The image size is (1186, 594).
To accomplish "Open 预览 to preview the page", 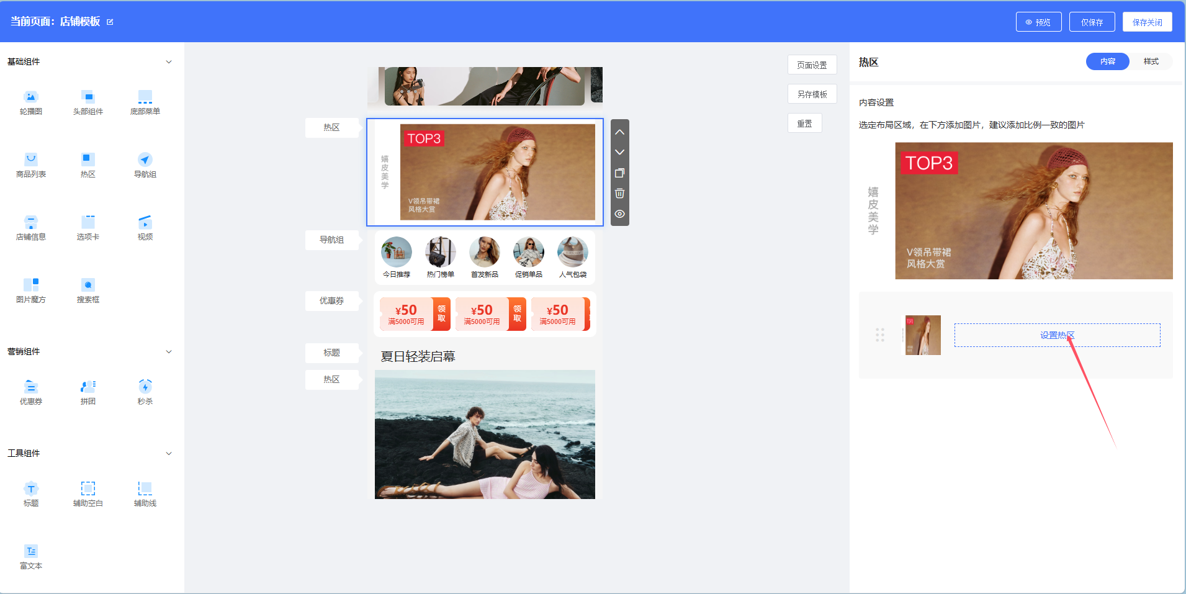I will [1038, 21].
